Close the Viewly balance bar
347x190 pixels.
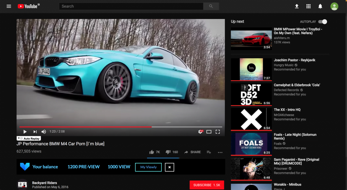(169, 167)
